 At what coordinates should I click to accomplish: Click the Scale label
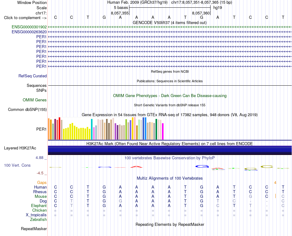(42, 8)
